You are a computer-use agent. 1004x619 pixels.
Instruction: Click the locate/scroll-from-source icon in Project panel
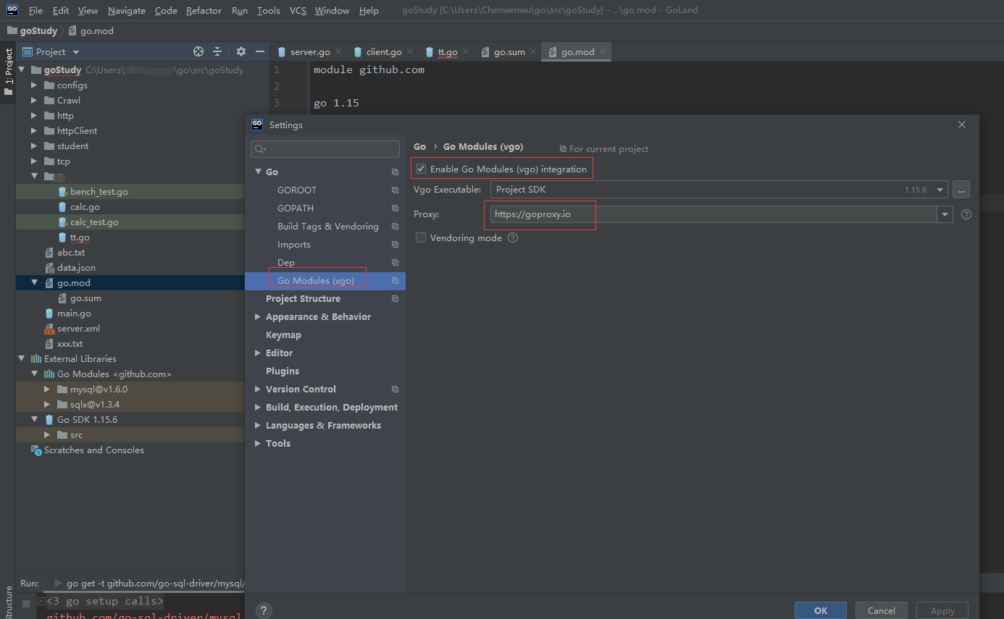(x=198, y=51)
